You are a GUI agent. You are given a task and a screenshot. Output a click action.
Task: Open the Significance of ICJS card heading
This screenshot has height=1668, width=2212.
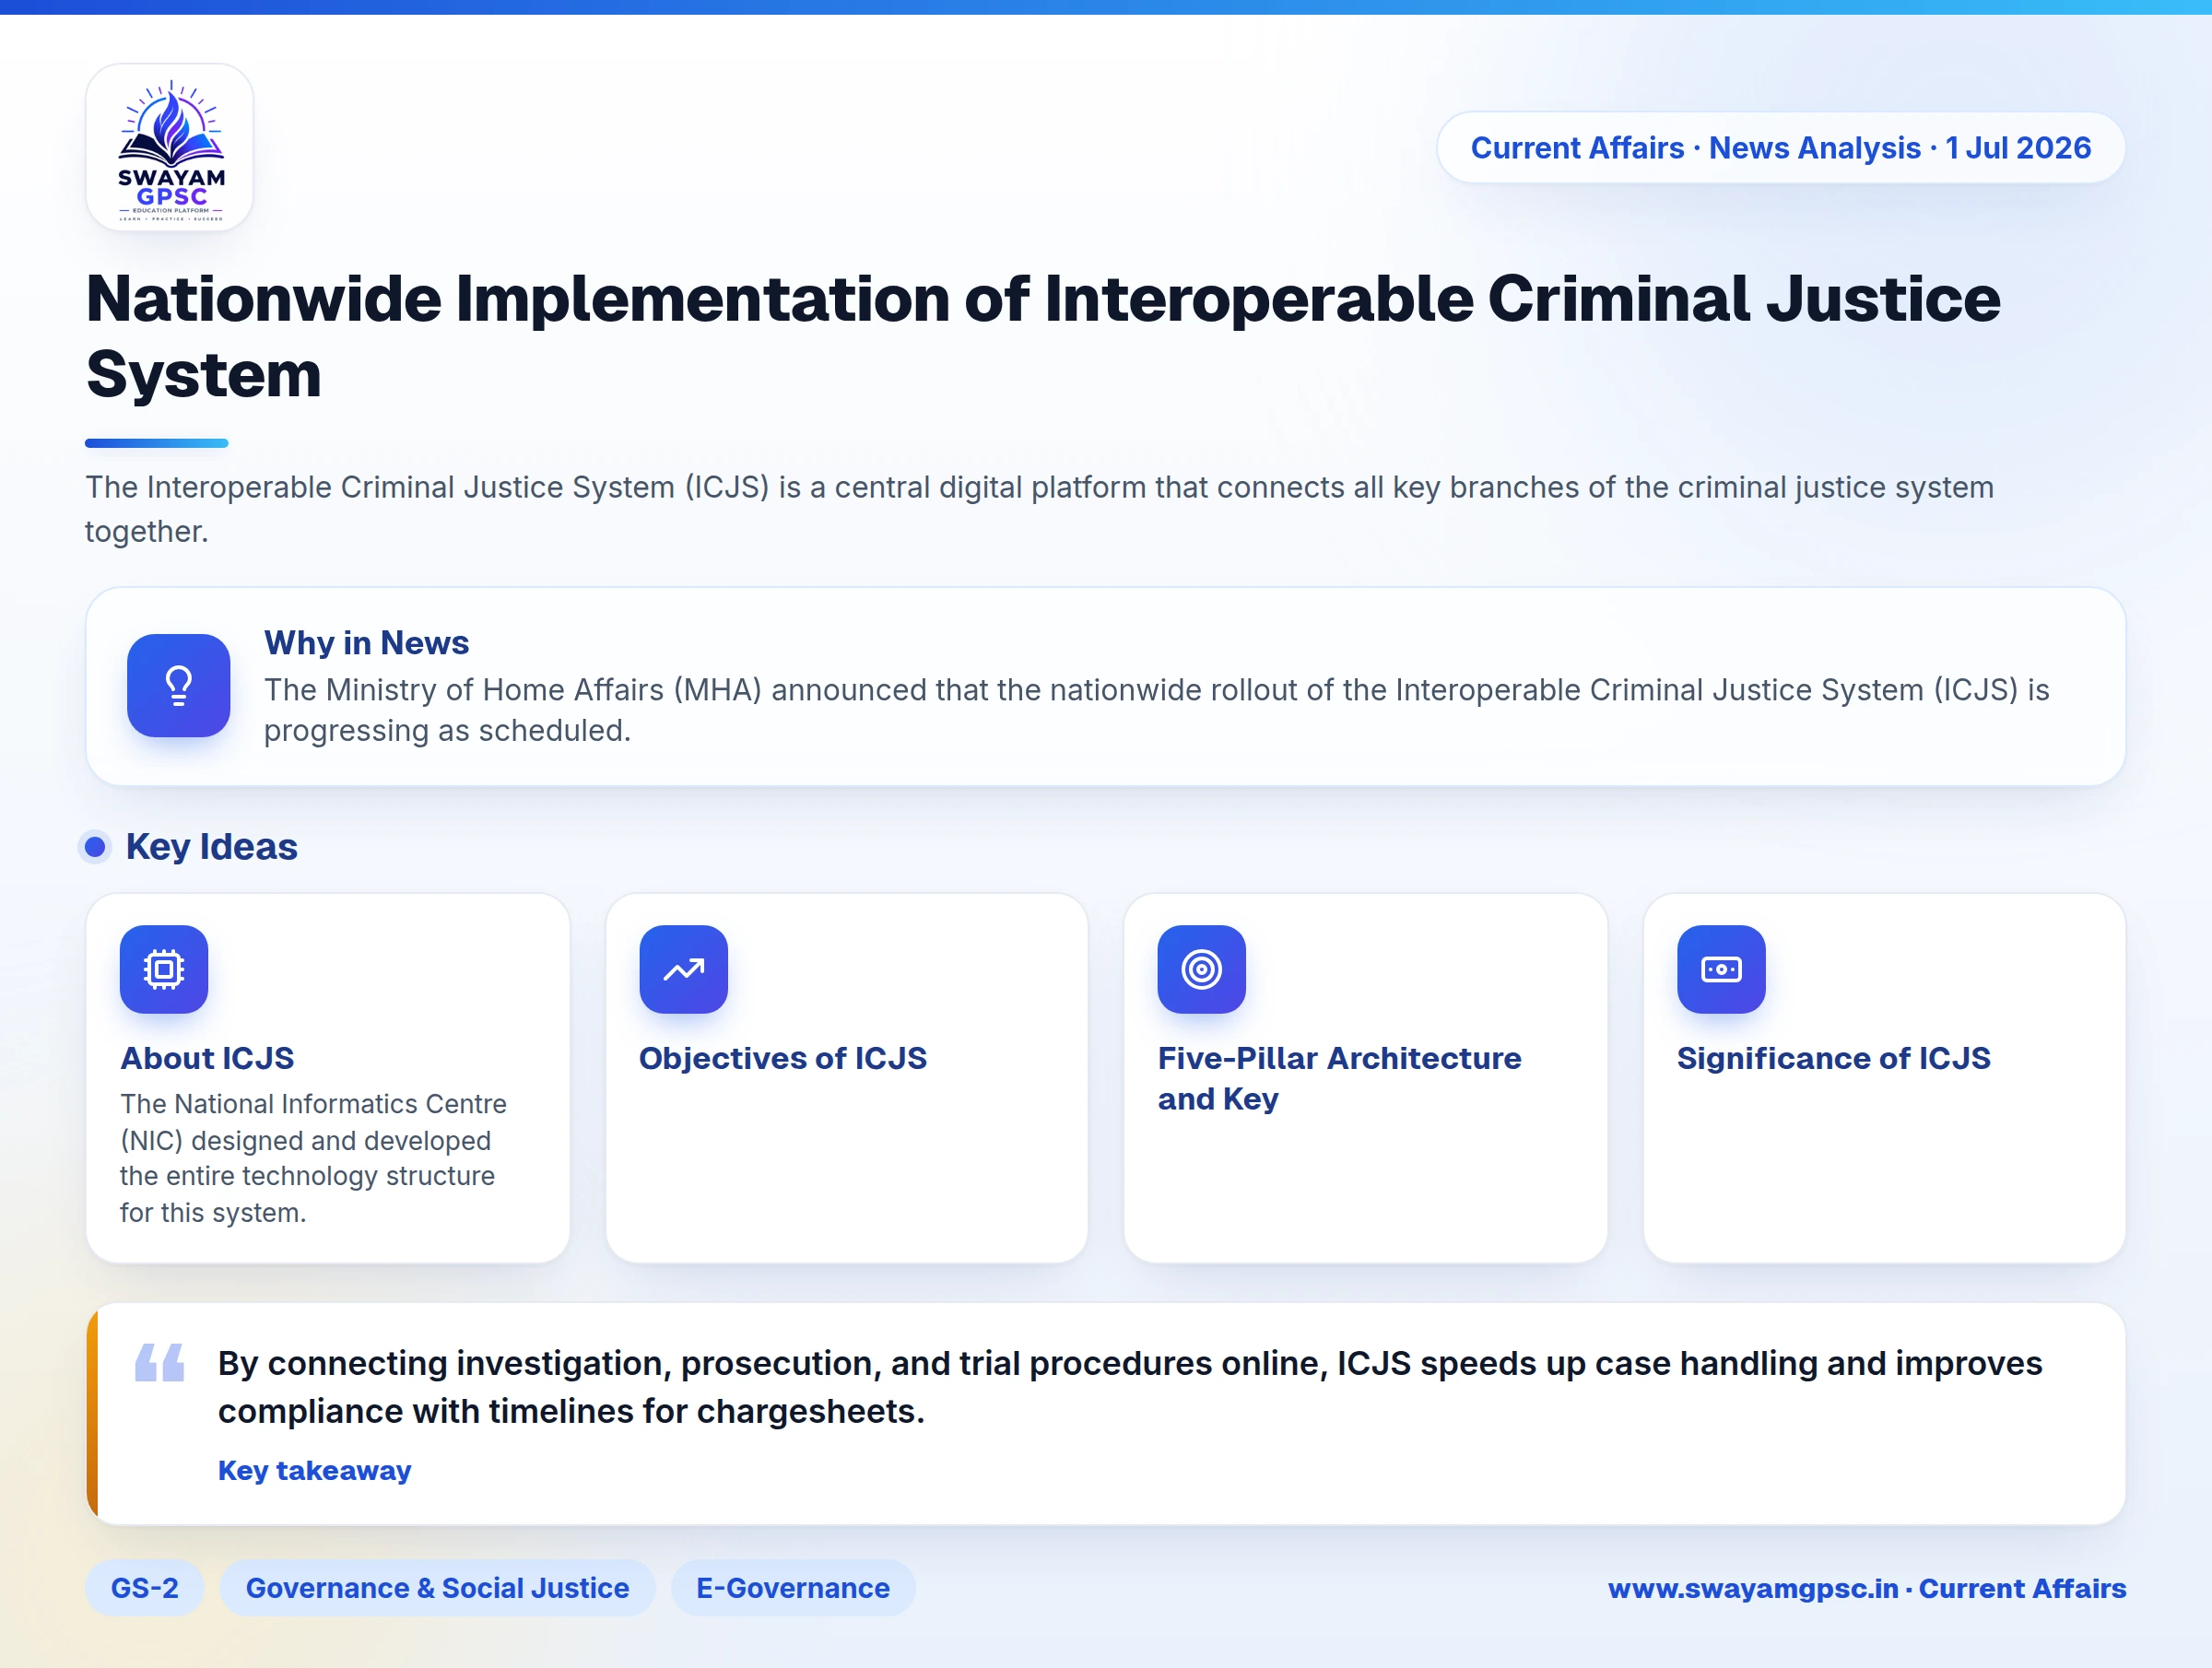1834,1058
